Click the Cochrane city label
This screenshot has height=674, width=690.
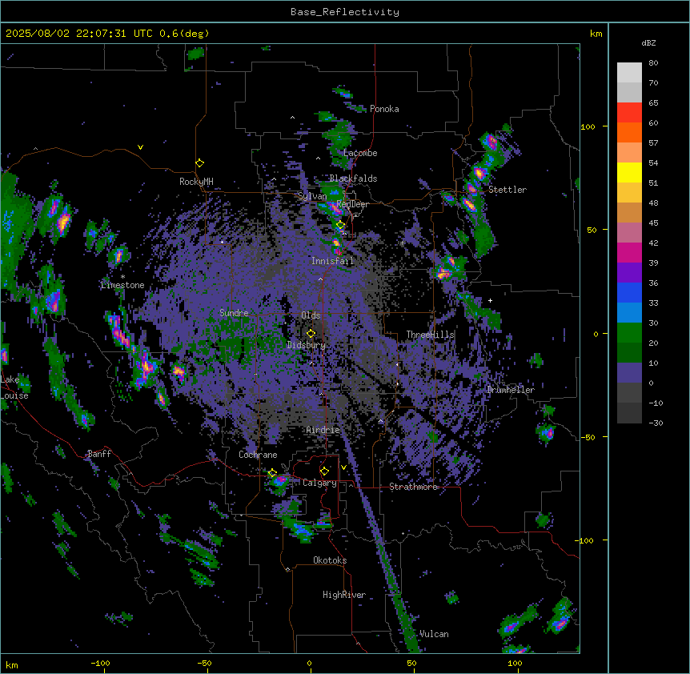coord(258,455)
